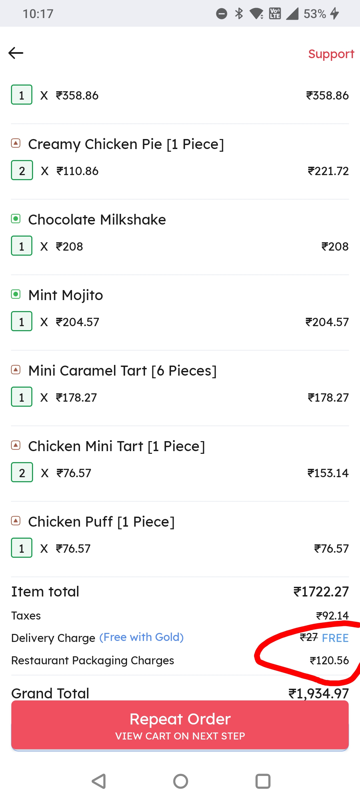
Task: Tap Android home navigation button
Action: coord(180,781)
